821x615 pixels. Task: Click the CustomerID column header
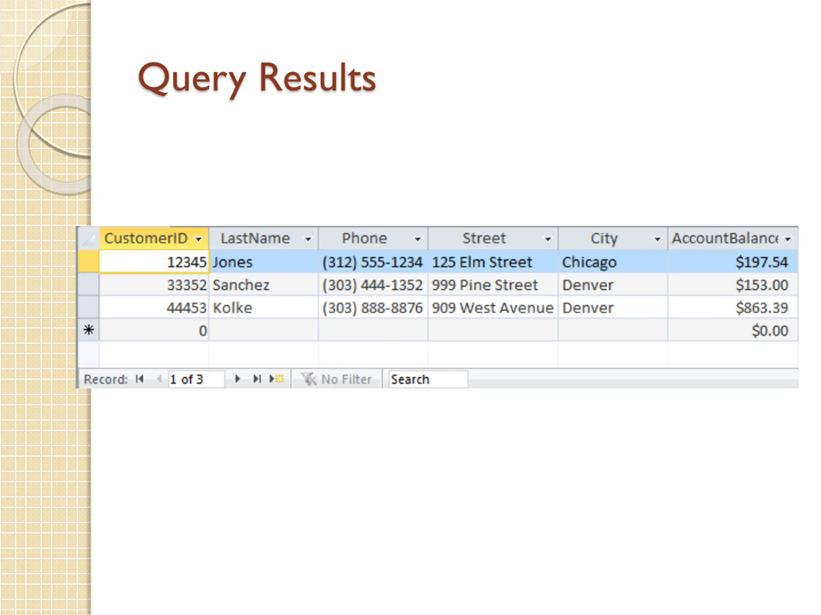(x=154, y=238)
